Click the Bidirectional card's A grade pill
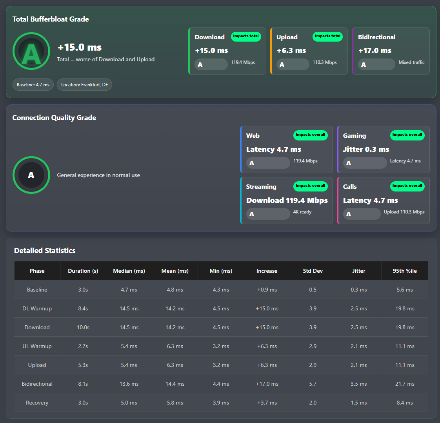Viewport: 440px width, 423px height. point(376,65)
